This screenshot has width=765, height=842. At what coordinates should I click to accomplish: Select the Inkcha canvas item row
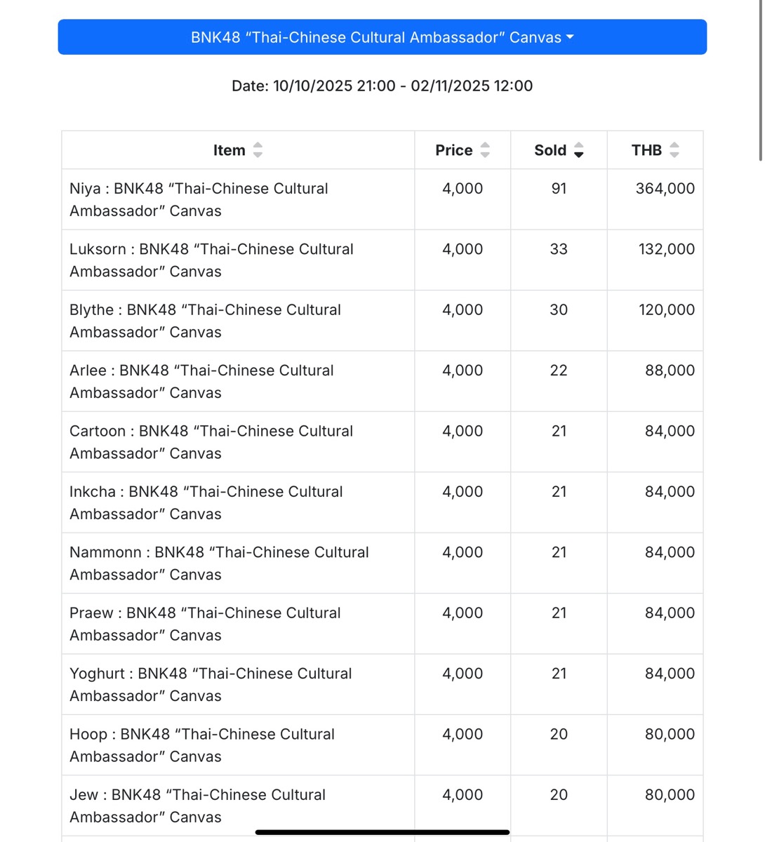[x=382, y=502]
